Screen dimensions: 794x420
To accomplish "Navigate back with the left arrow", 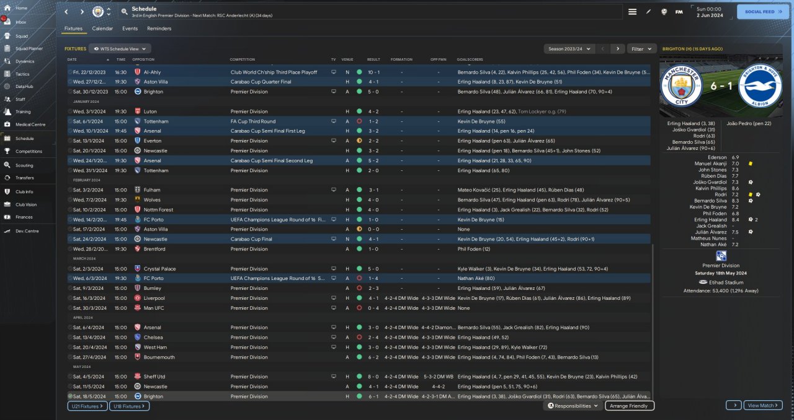I will (67, 12).
